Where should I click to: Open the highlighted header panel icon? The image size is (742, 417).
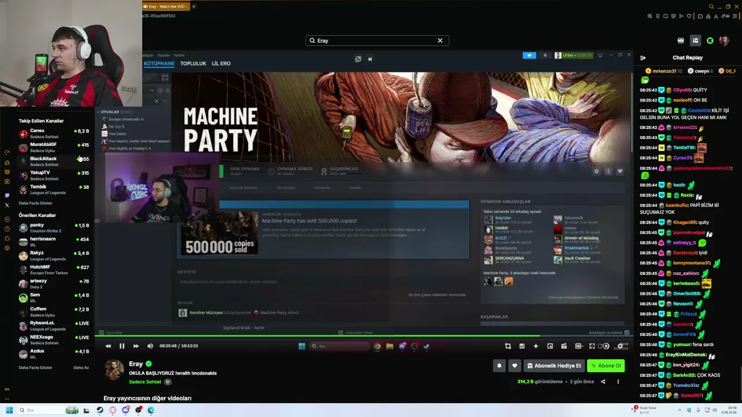pos(695,41)
